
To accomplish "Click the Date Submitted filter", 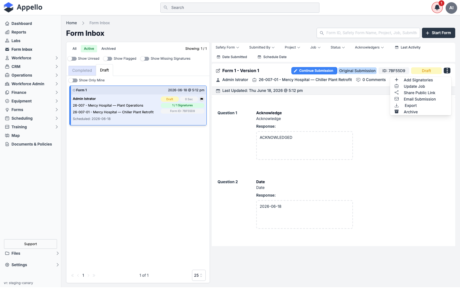I will click(232, 57).
